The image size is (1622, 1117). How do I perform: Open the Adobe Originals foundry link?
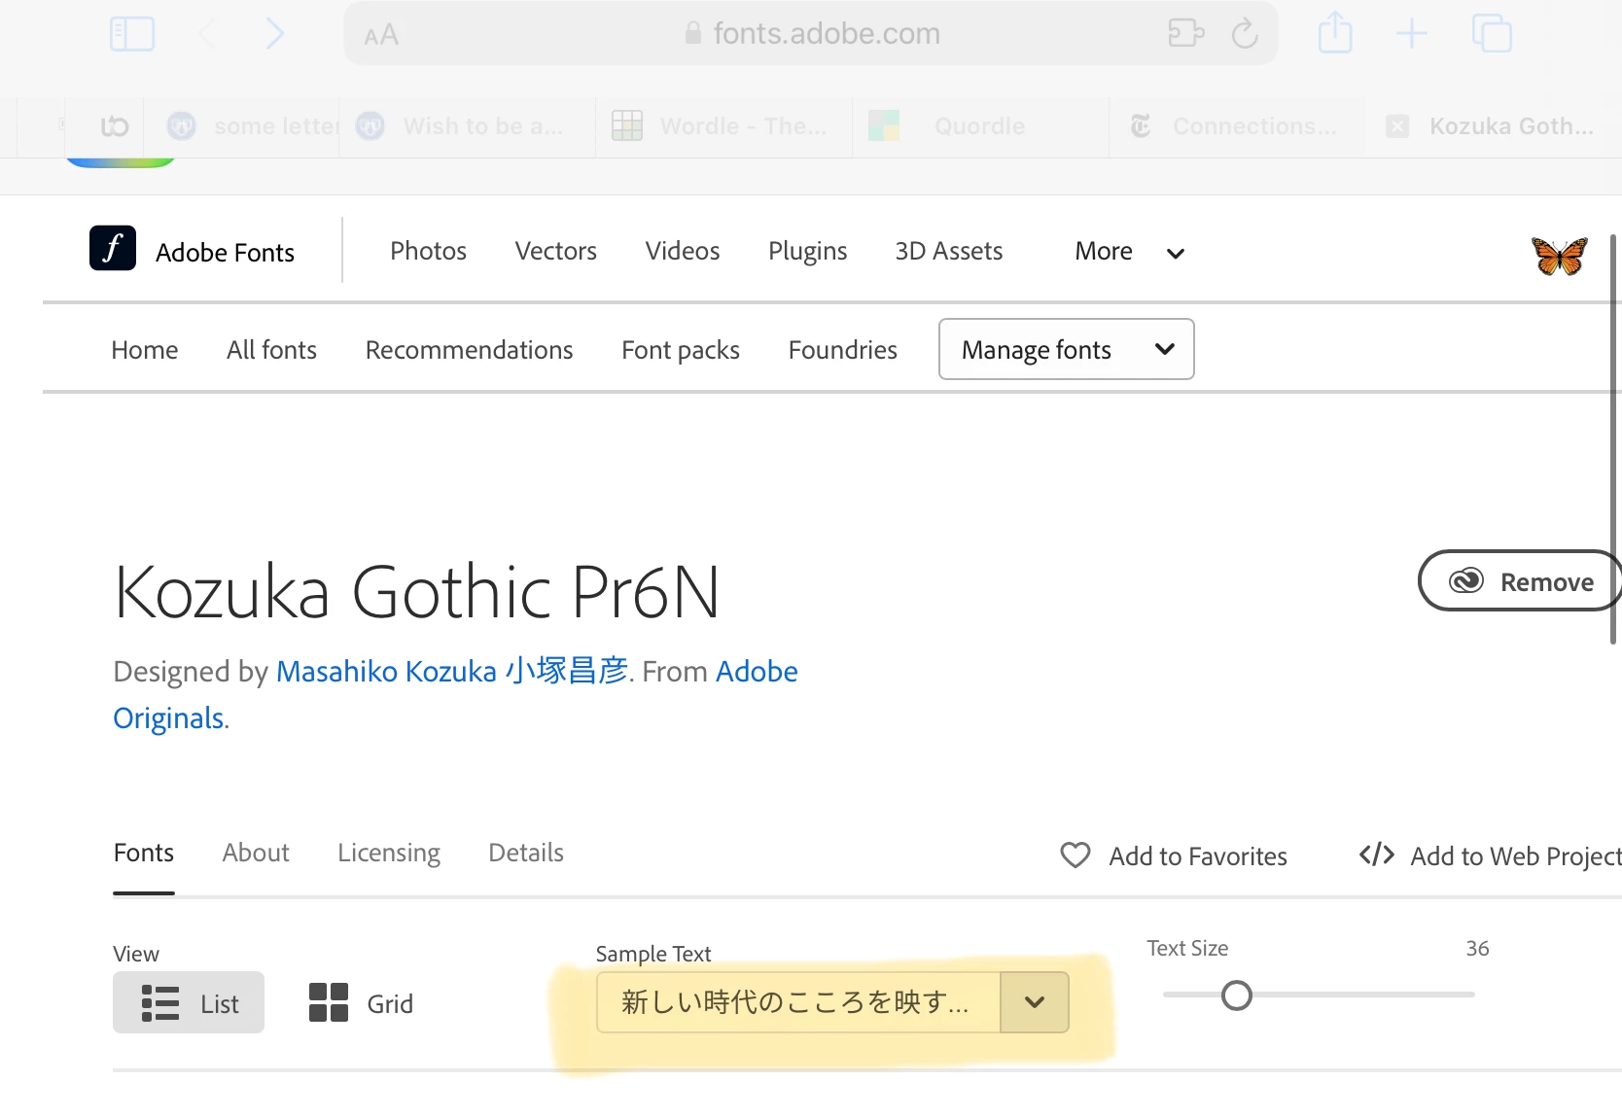[168, 717]
